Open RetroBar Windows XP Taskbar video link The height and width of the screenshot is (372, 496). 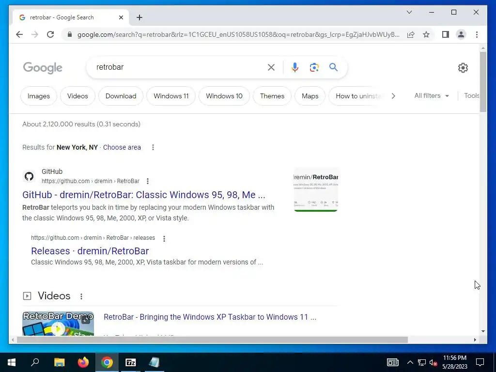click(210, 317)
